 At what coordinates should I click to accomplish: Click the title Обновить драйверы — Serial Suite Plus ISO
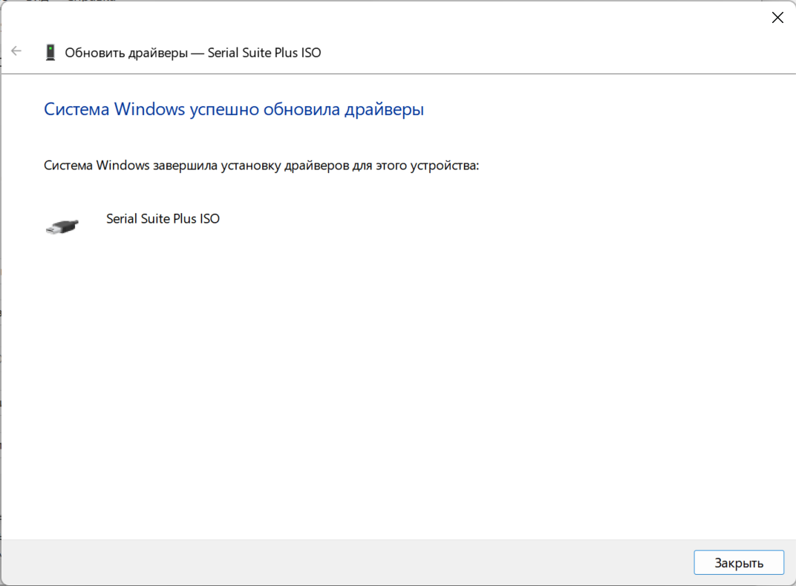click(x=193, y=53)
